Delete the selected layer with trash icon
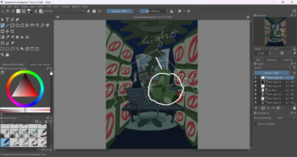The image size is (297, 157). (x=294, y=108)
